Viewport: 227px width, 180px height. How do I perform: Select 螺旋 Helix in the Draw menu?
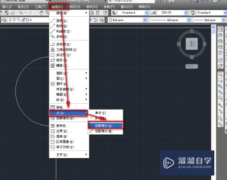(69, 65)
